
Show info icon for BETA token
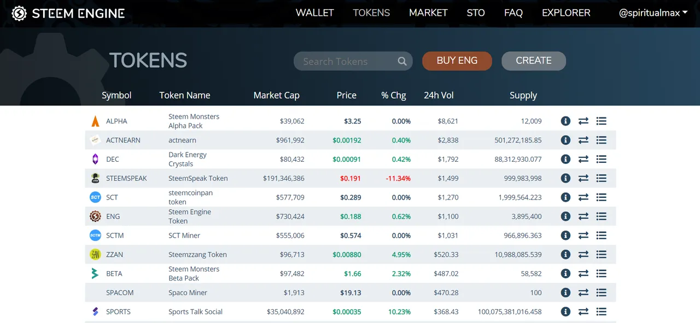(565, 274)
